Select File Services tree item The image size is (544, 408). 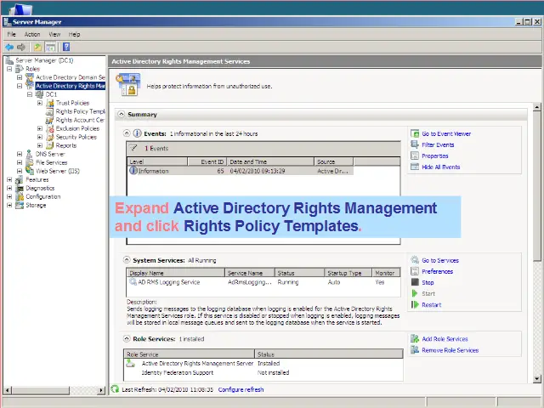[x=51, y=162]
